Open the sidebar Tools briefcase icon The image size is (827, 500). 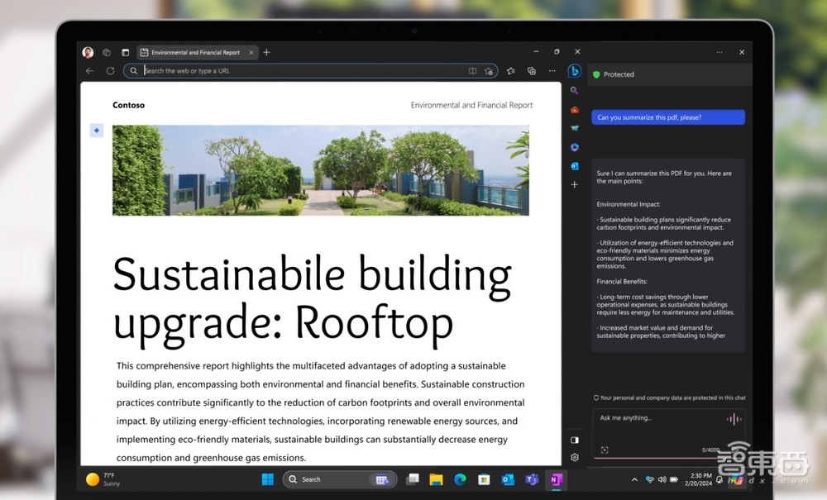575,110
